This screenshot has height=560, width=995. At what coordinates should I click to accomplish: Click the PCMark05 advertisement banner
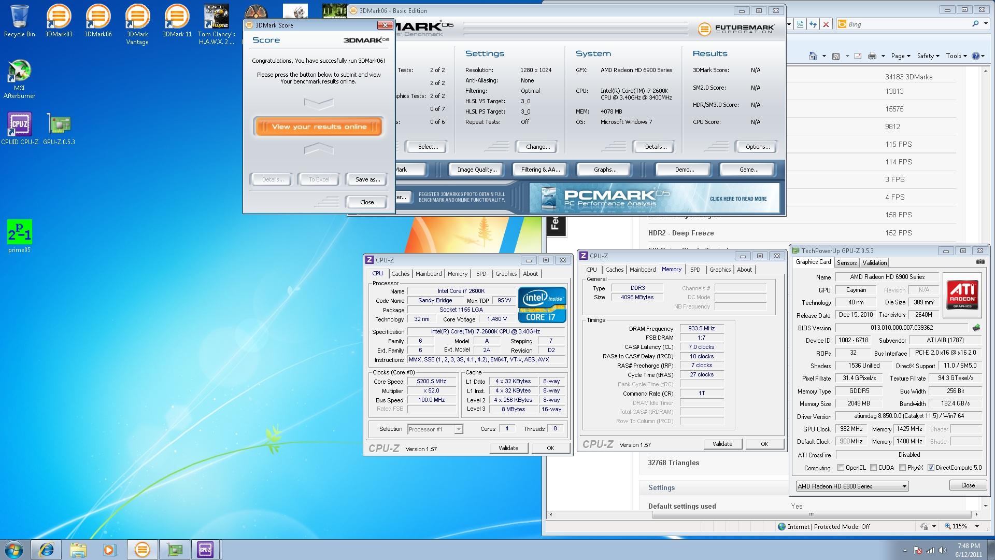pyautogui.click(x=654, y=198)
